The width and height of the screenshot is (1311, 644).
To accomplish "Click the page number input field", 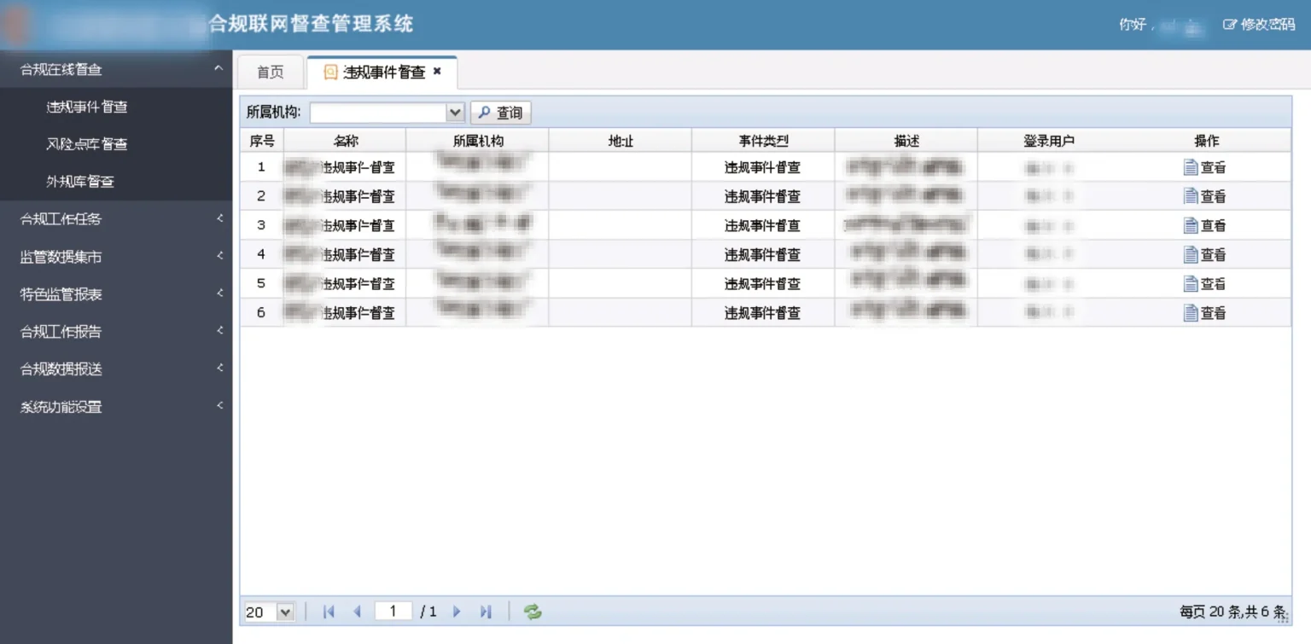I will pos(393,612).
